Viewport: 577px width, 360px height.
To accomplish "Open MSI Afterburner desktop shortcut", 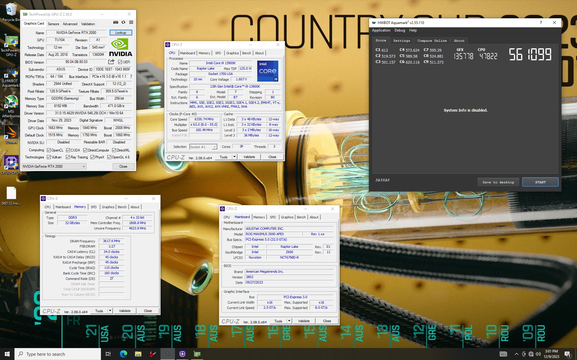I will (x=11, y=106).
